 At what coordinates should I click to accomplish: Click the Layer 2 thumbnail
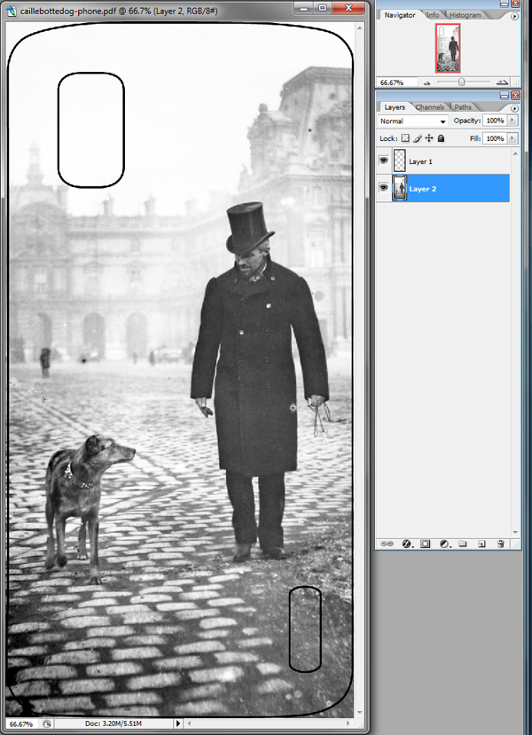pos(399,188)
